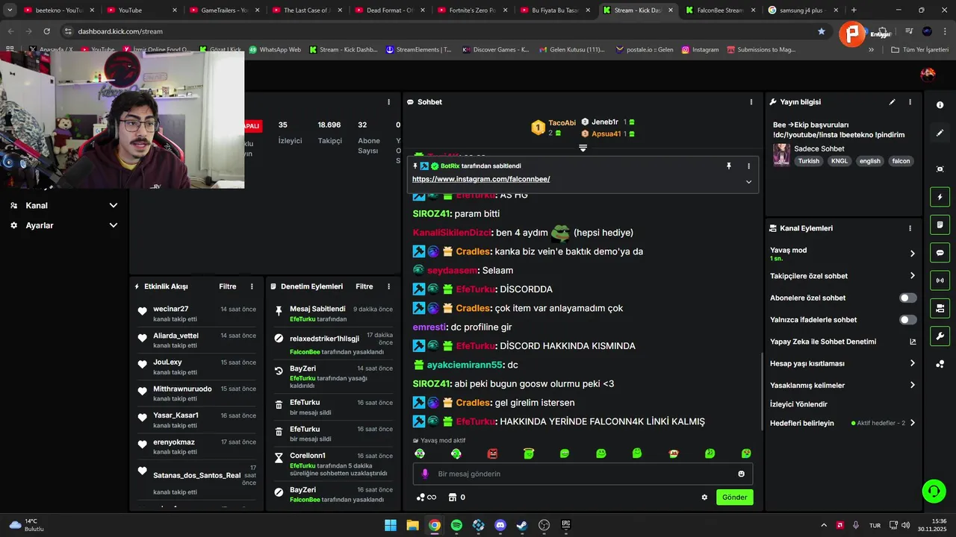Select the red angry face emote

(492, 453)
